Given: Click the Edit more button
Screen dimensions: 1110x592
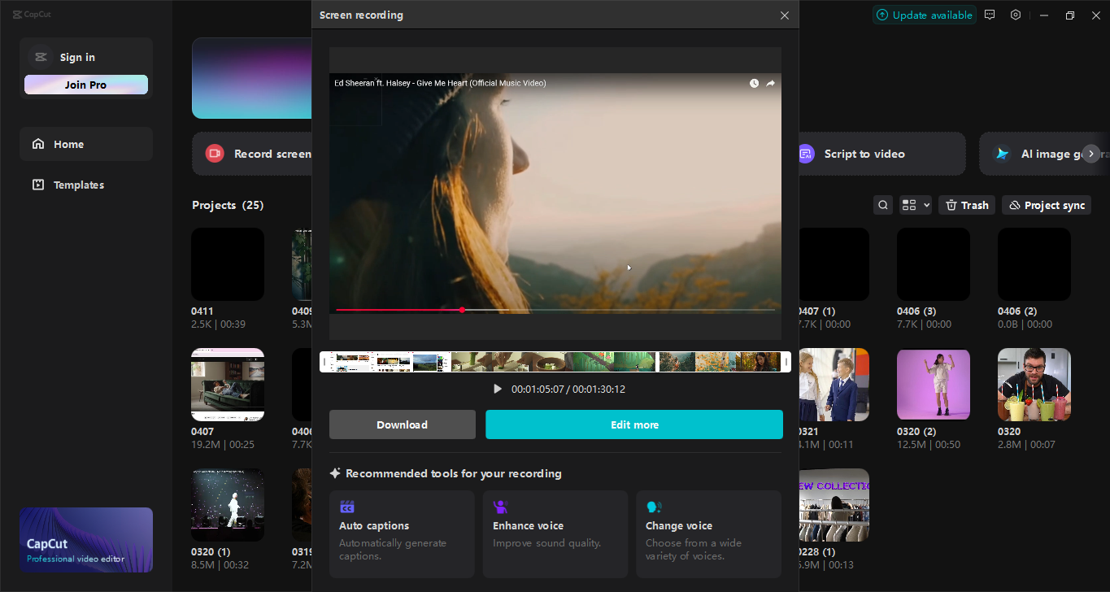Looking at the screenshot, I should [x=634, y=424].
